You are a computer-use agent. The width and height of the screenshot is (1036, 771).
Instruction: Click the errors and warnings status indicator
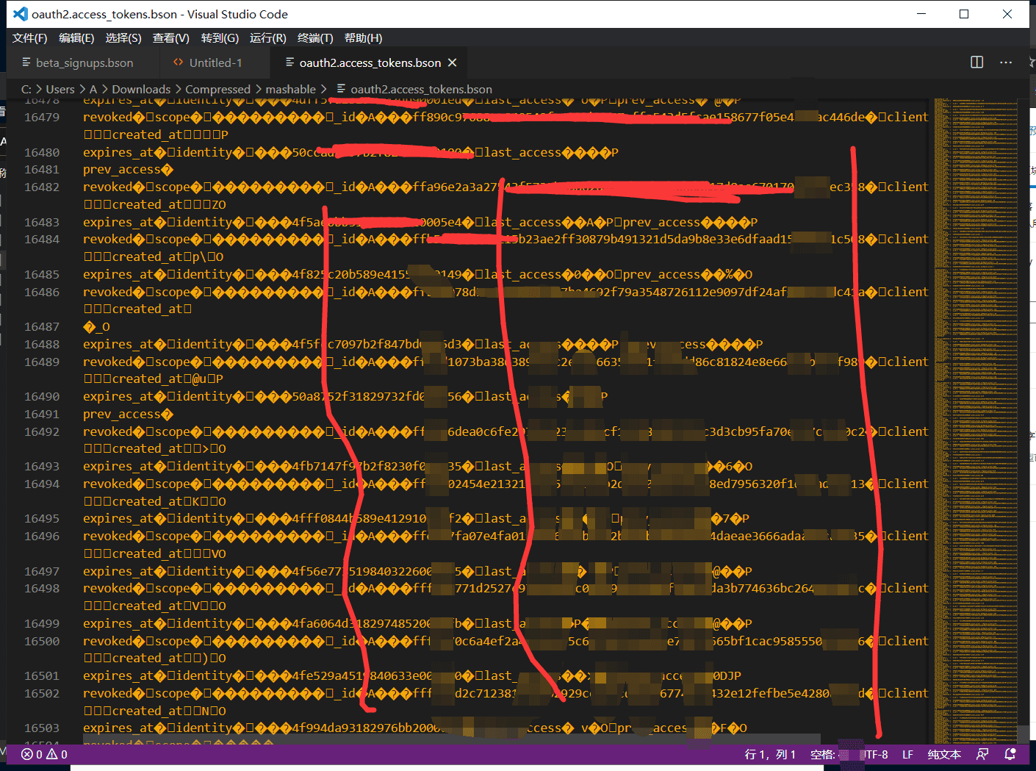[44, 754]
